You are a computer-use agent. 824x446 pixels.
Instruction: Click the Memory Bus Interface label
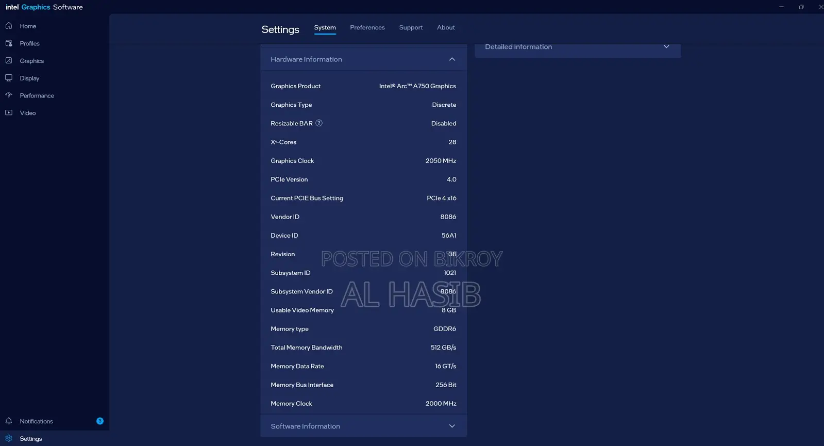302,385
